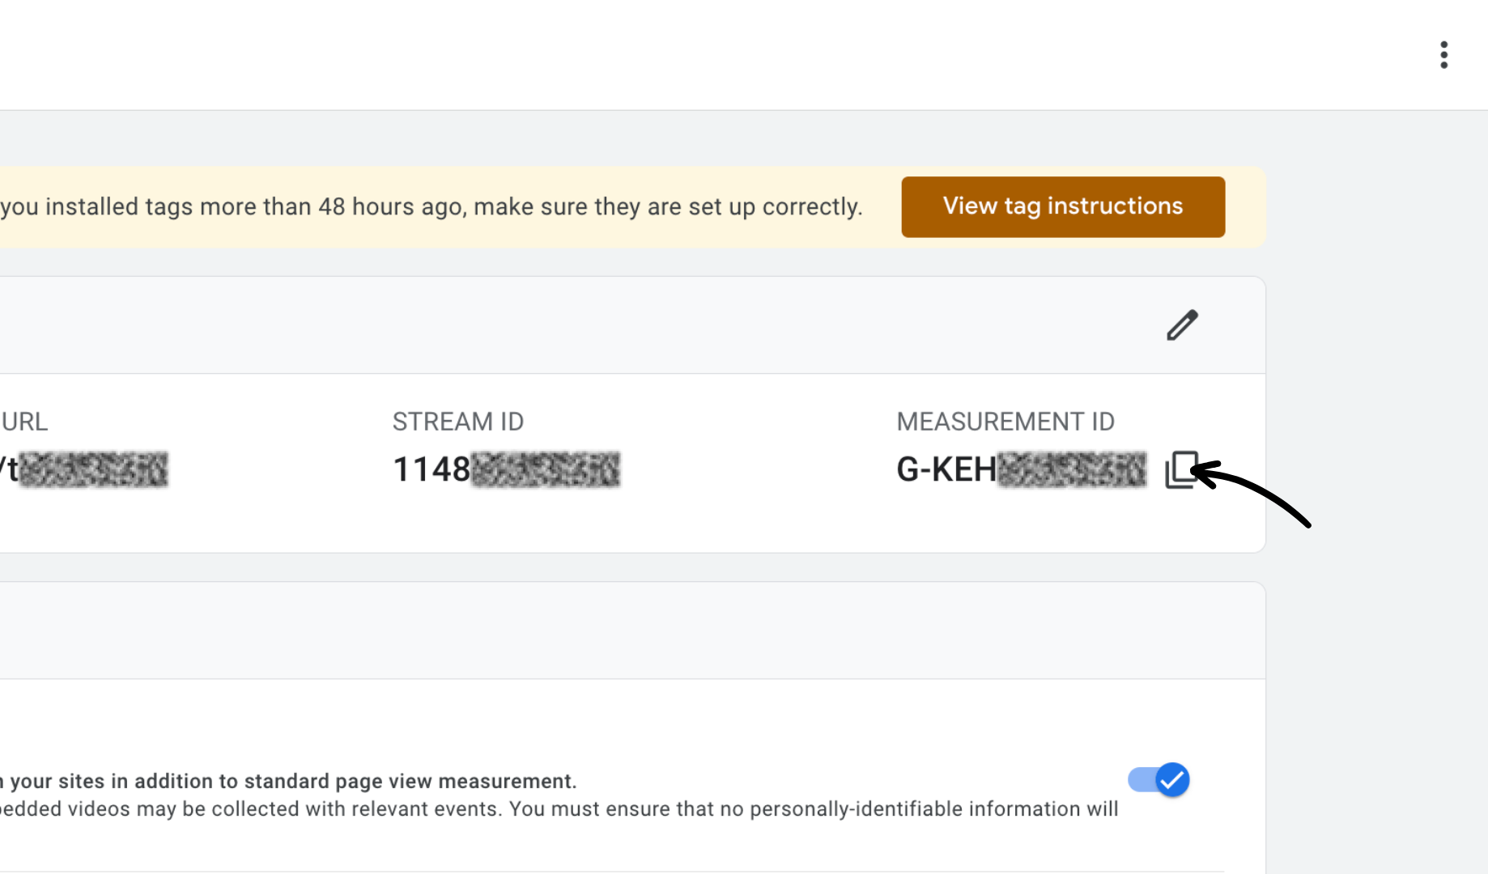1488x874 pixels.
Task: Turn off video engagement measurement switch
Action: click(x=1158, y=779)
